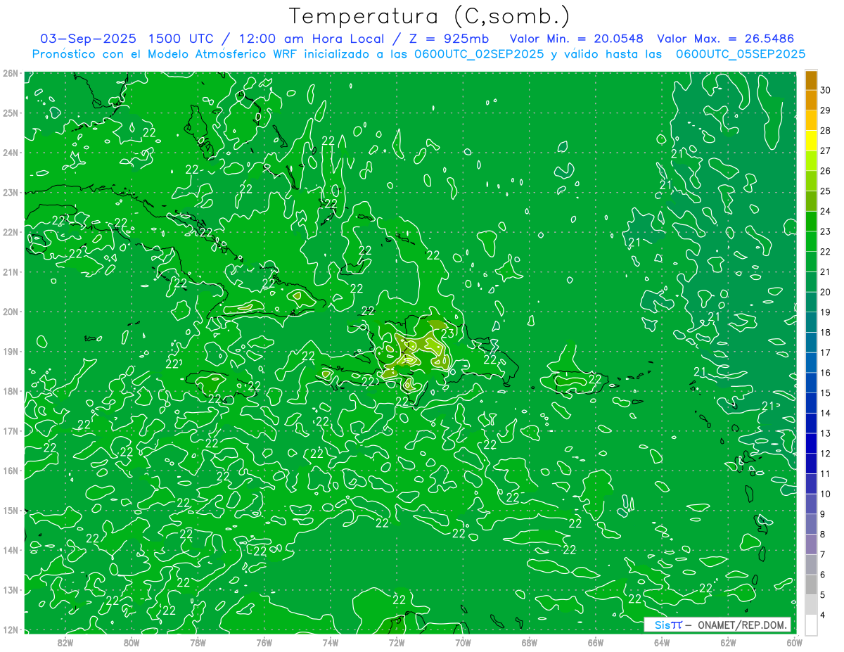
Task: Click latitude axis label "13N"
Action: pos(10,589)
